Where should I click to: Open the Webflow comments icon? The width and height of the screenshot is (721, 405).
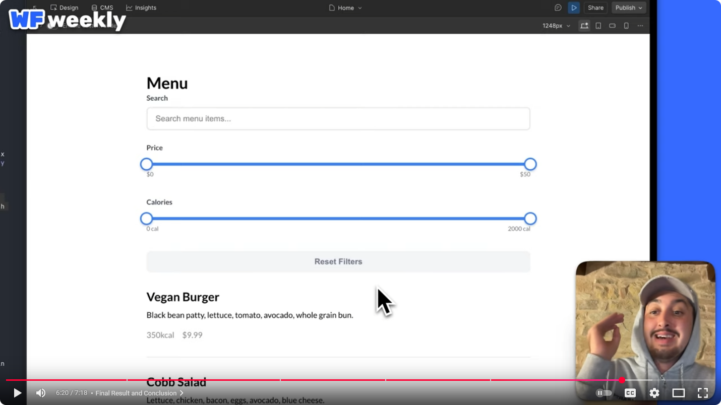[x=558, y=8]
